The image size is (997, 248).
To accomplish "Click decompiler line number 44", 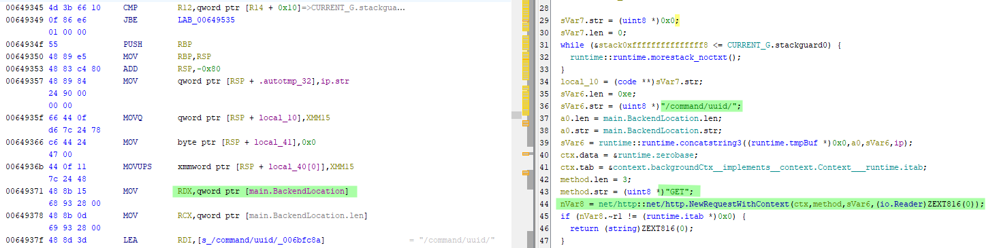I will (x=544, y=204).
